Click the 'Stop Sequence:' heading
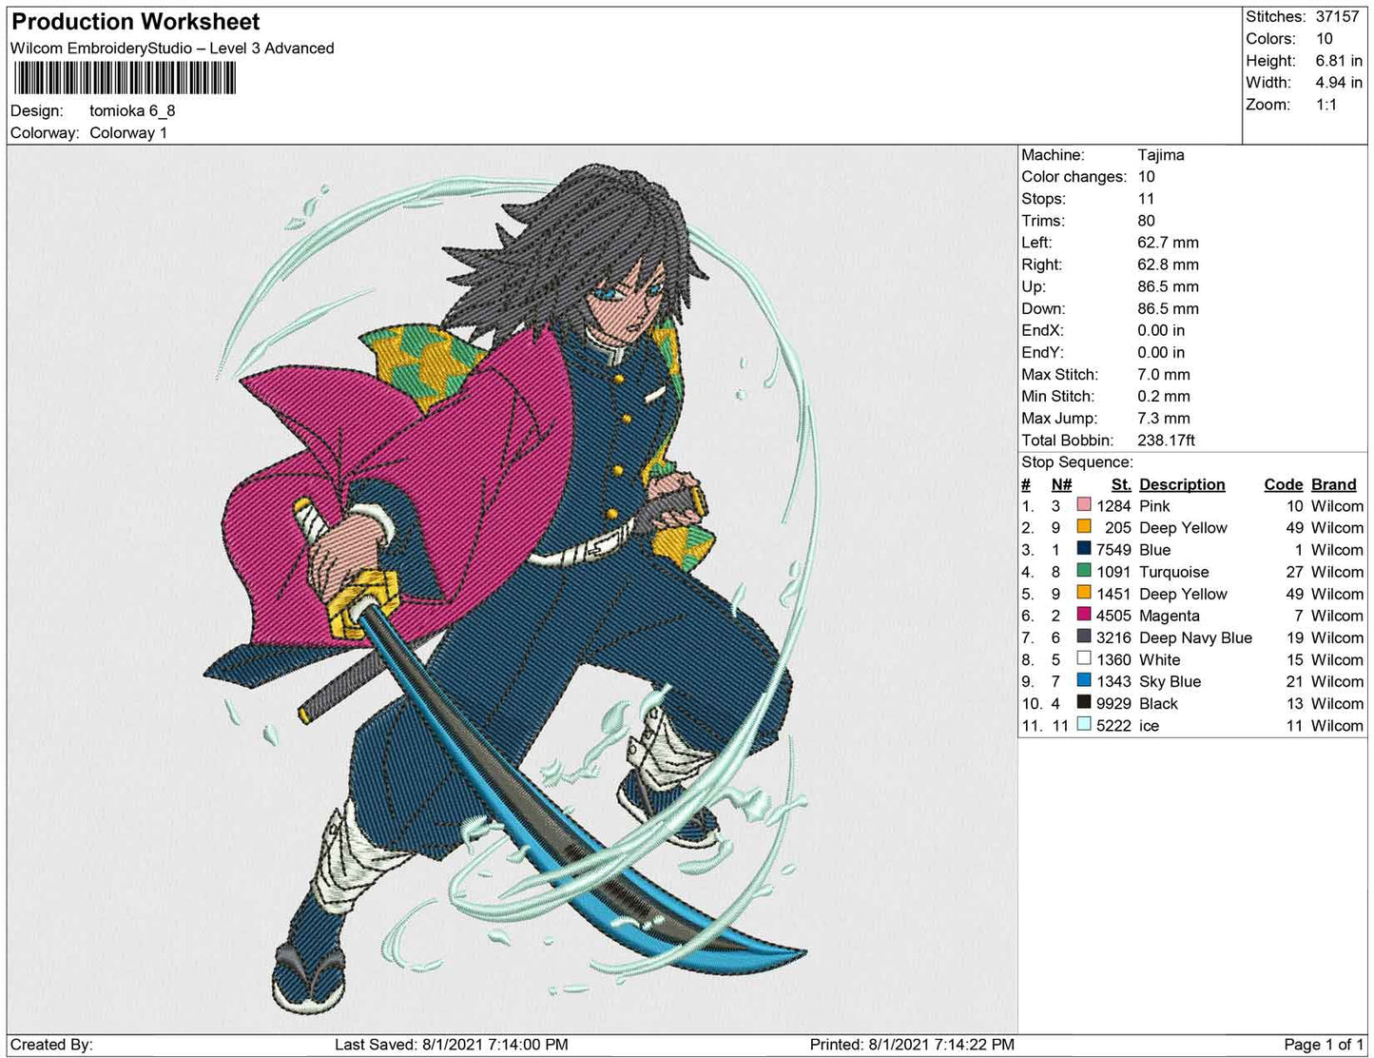Viewport: 1374px width, 1058px height. tap(1077, 462)
